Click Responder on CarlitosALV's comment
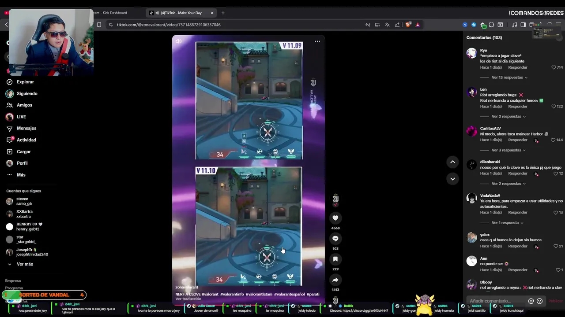This screenshot has height=317, width=565. pos(518,140)
